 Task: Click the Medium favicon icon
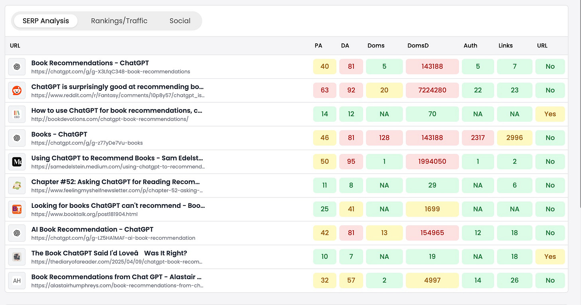17,162
